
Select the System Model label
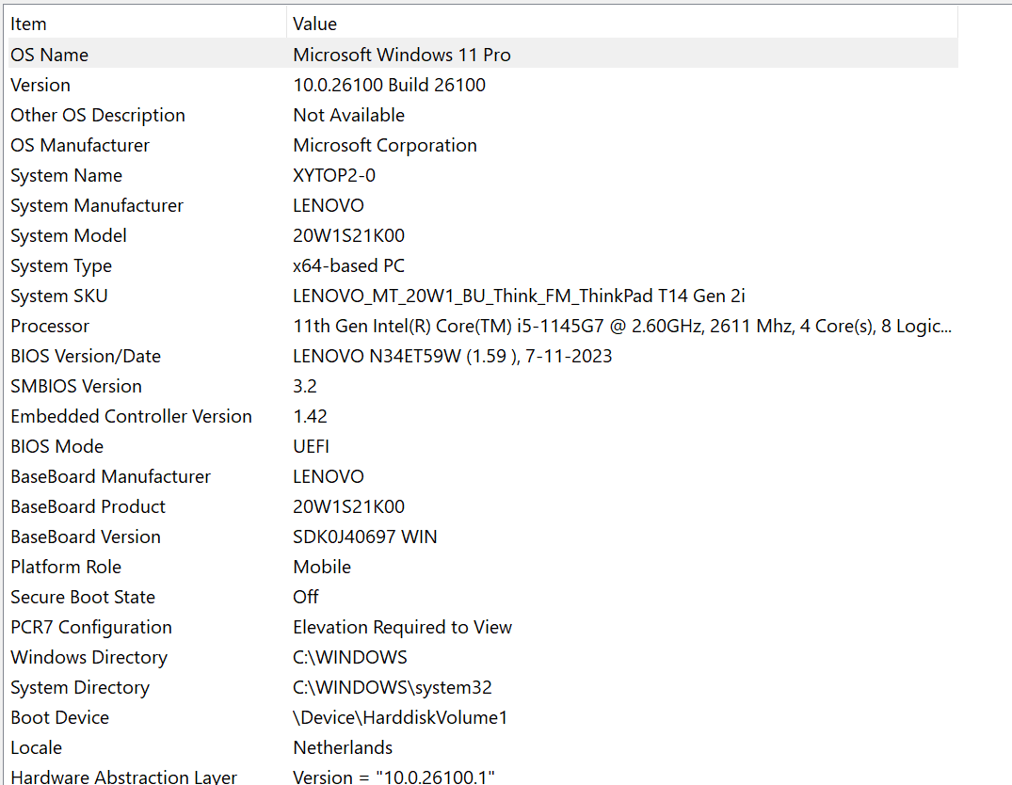pos(69,235)
